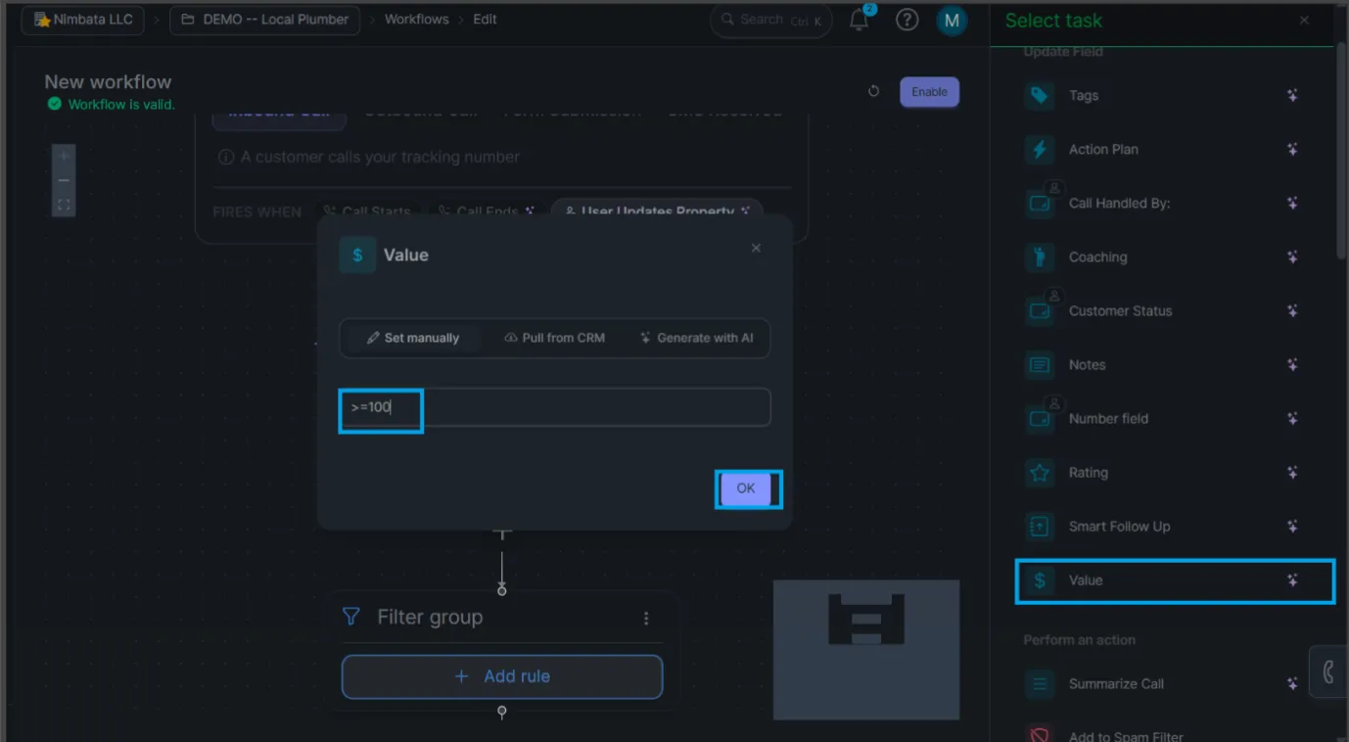Click the Tags tag icon
The image size is (1349, 742).
tap(1040, 95)
